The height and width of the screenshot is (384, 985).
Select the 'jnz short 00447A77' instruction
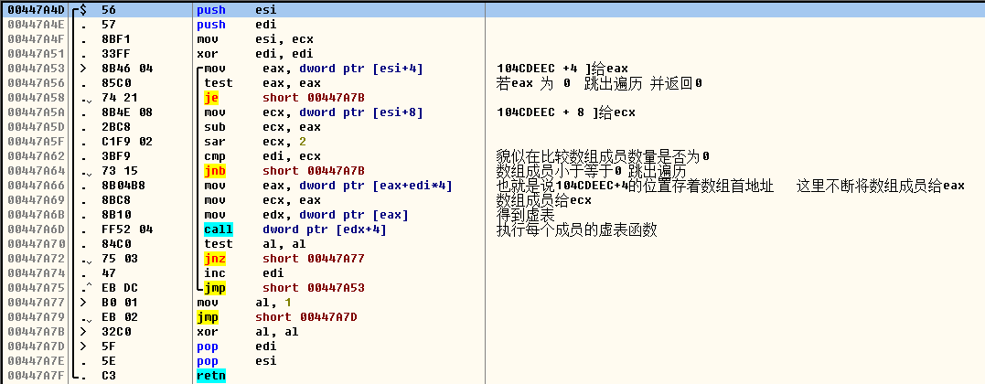click(284, 259)
